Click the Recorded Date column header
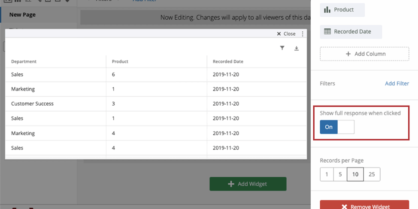This screenshot has width=418, height=209. tap(228, 61)
